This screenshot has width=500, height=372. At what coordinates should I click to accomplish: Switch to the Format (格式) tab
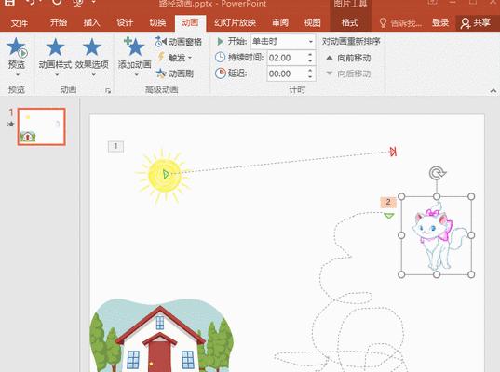coord(350,22)
